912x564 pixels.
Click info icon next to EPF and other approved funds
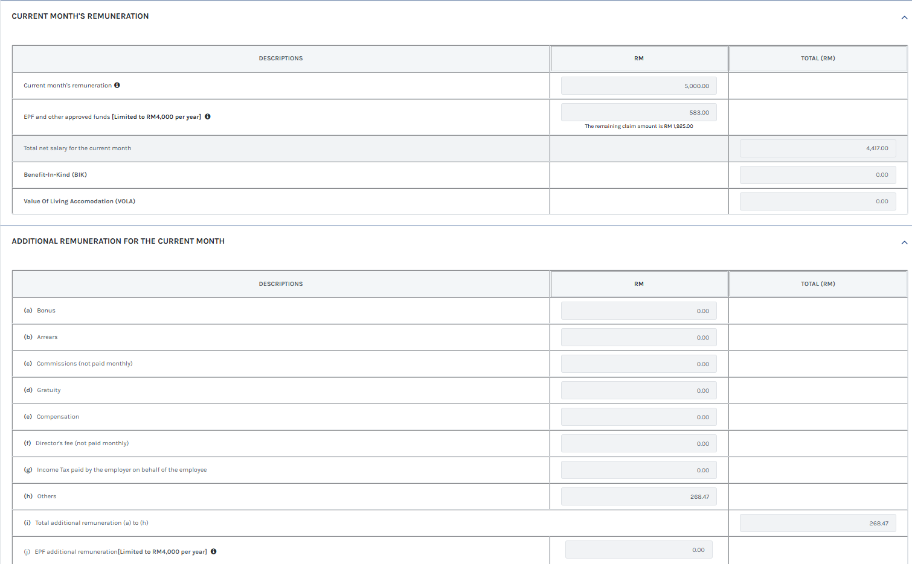[207, 116]
